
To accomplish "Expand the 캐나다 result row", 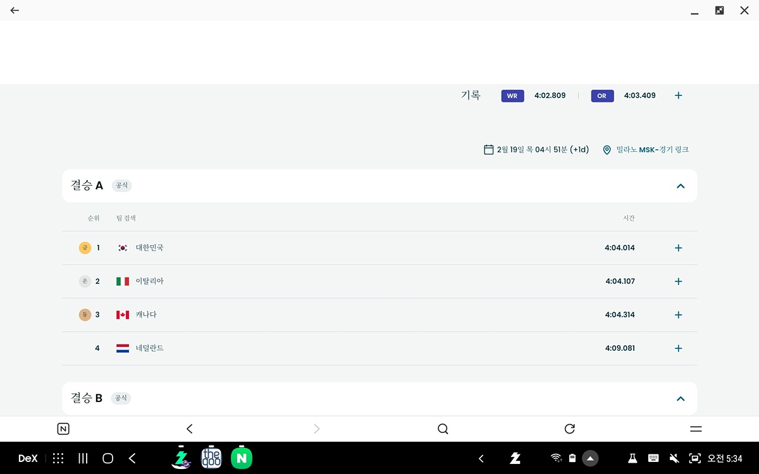I will click(678, 315).
